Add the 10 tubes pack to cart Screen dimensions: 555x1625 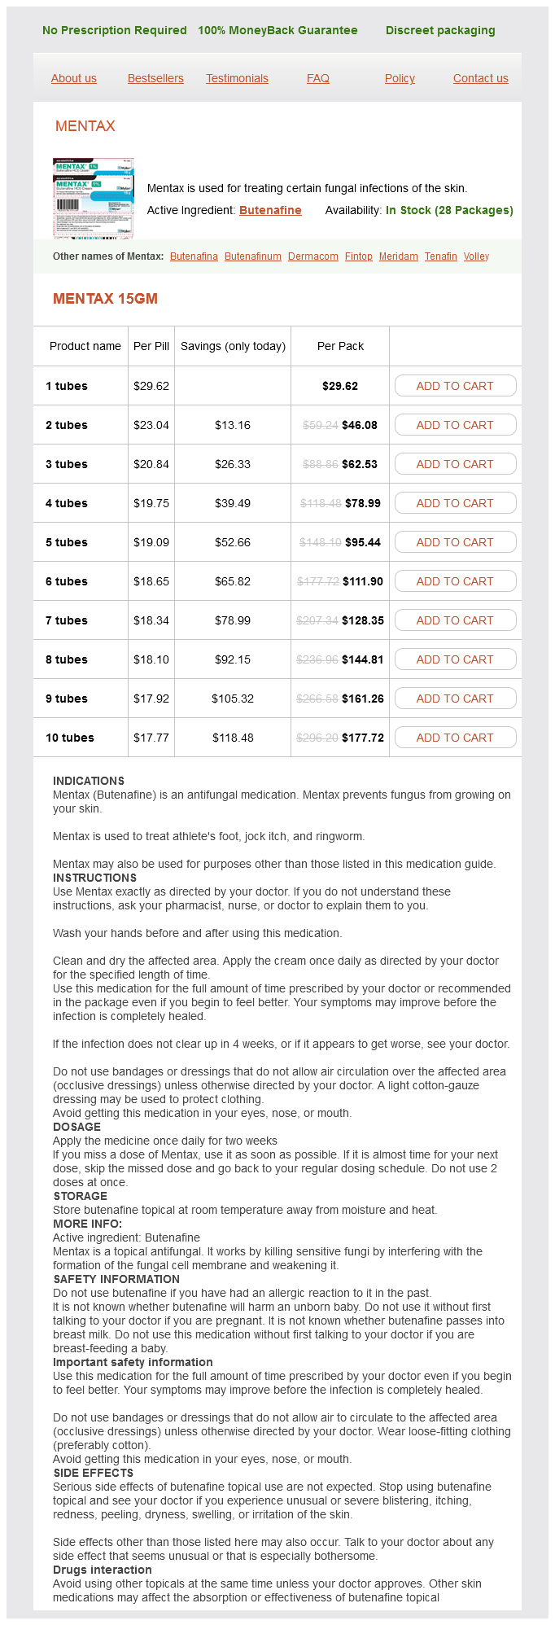pos(455,738)
